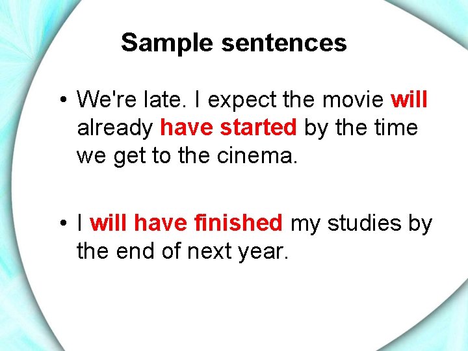Screen dimensions: 468x351
Task: Select the red phrase "will have finished"
Action: pos(186,224)
